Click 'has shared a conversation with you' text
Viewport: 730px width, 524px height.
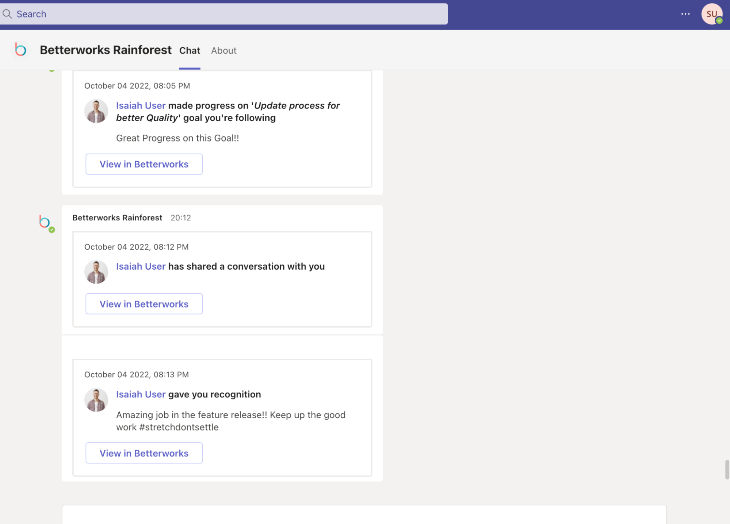246,266
